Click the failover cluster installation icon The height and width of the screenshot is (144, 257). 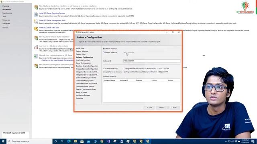pyautogui.click(x=36, y=38)
